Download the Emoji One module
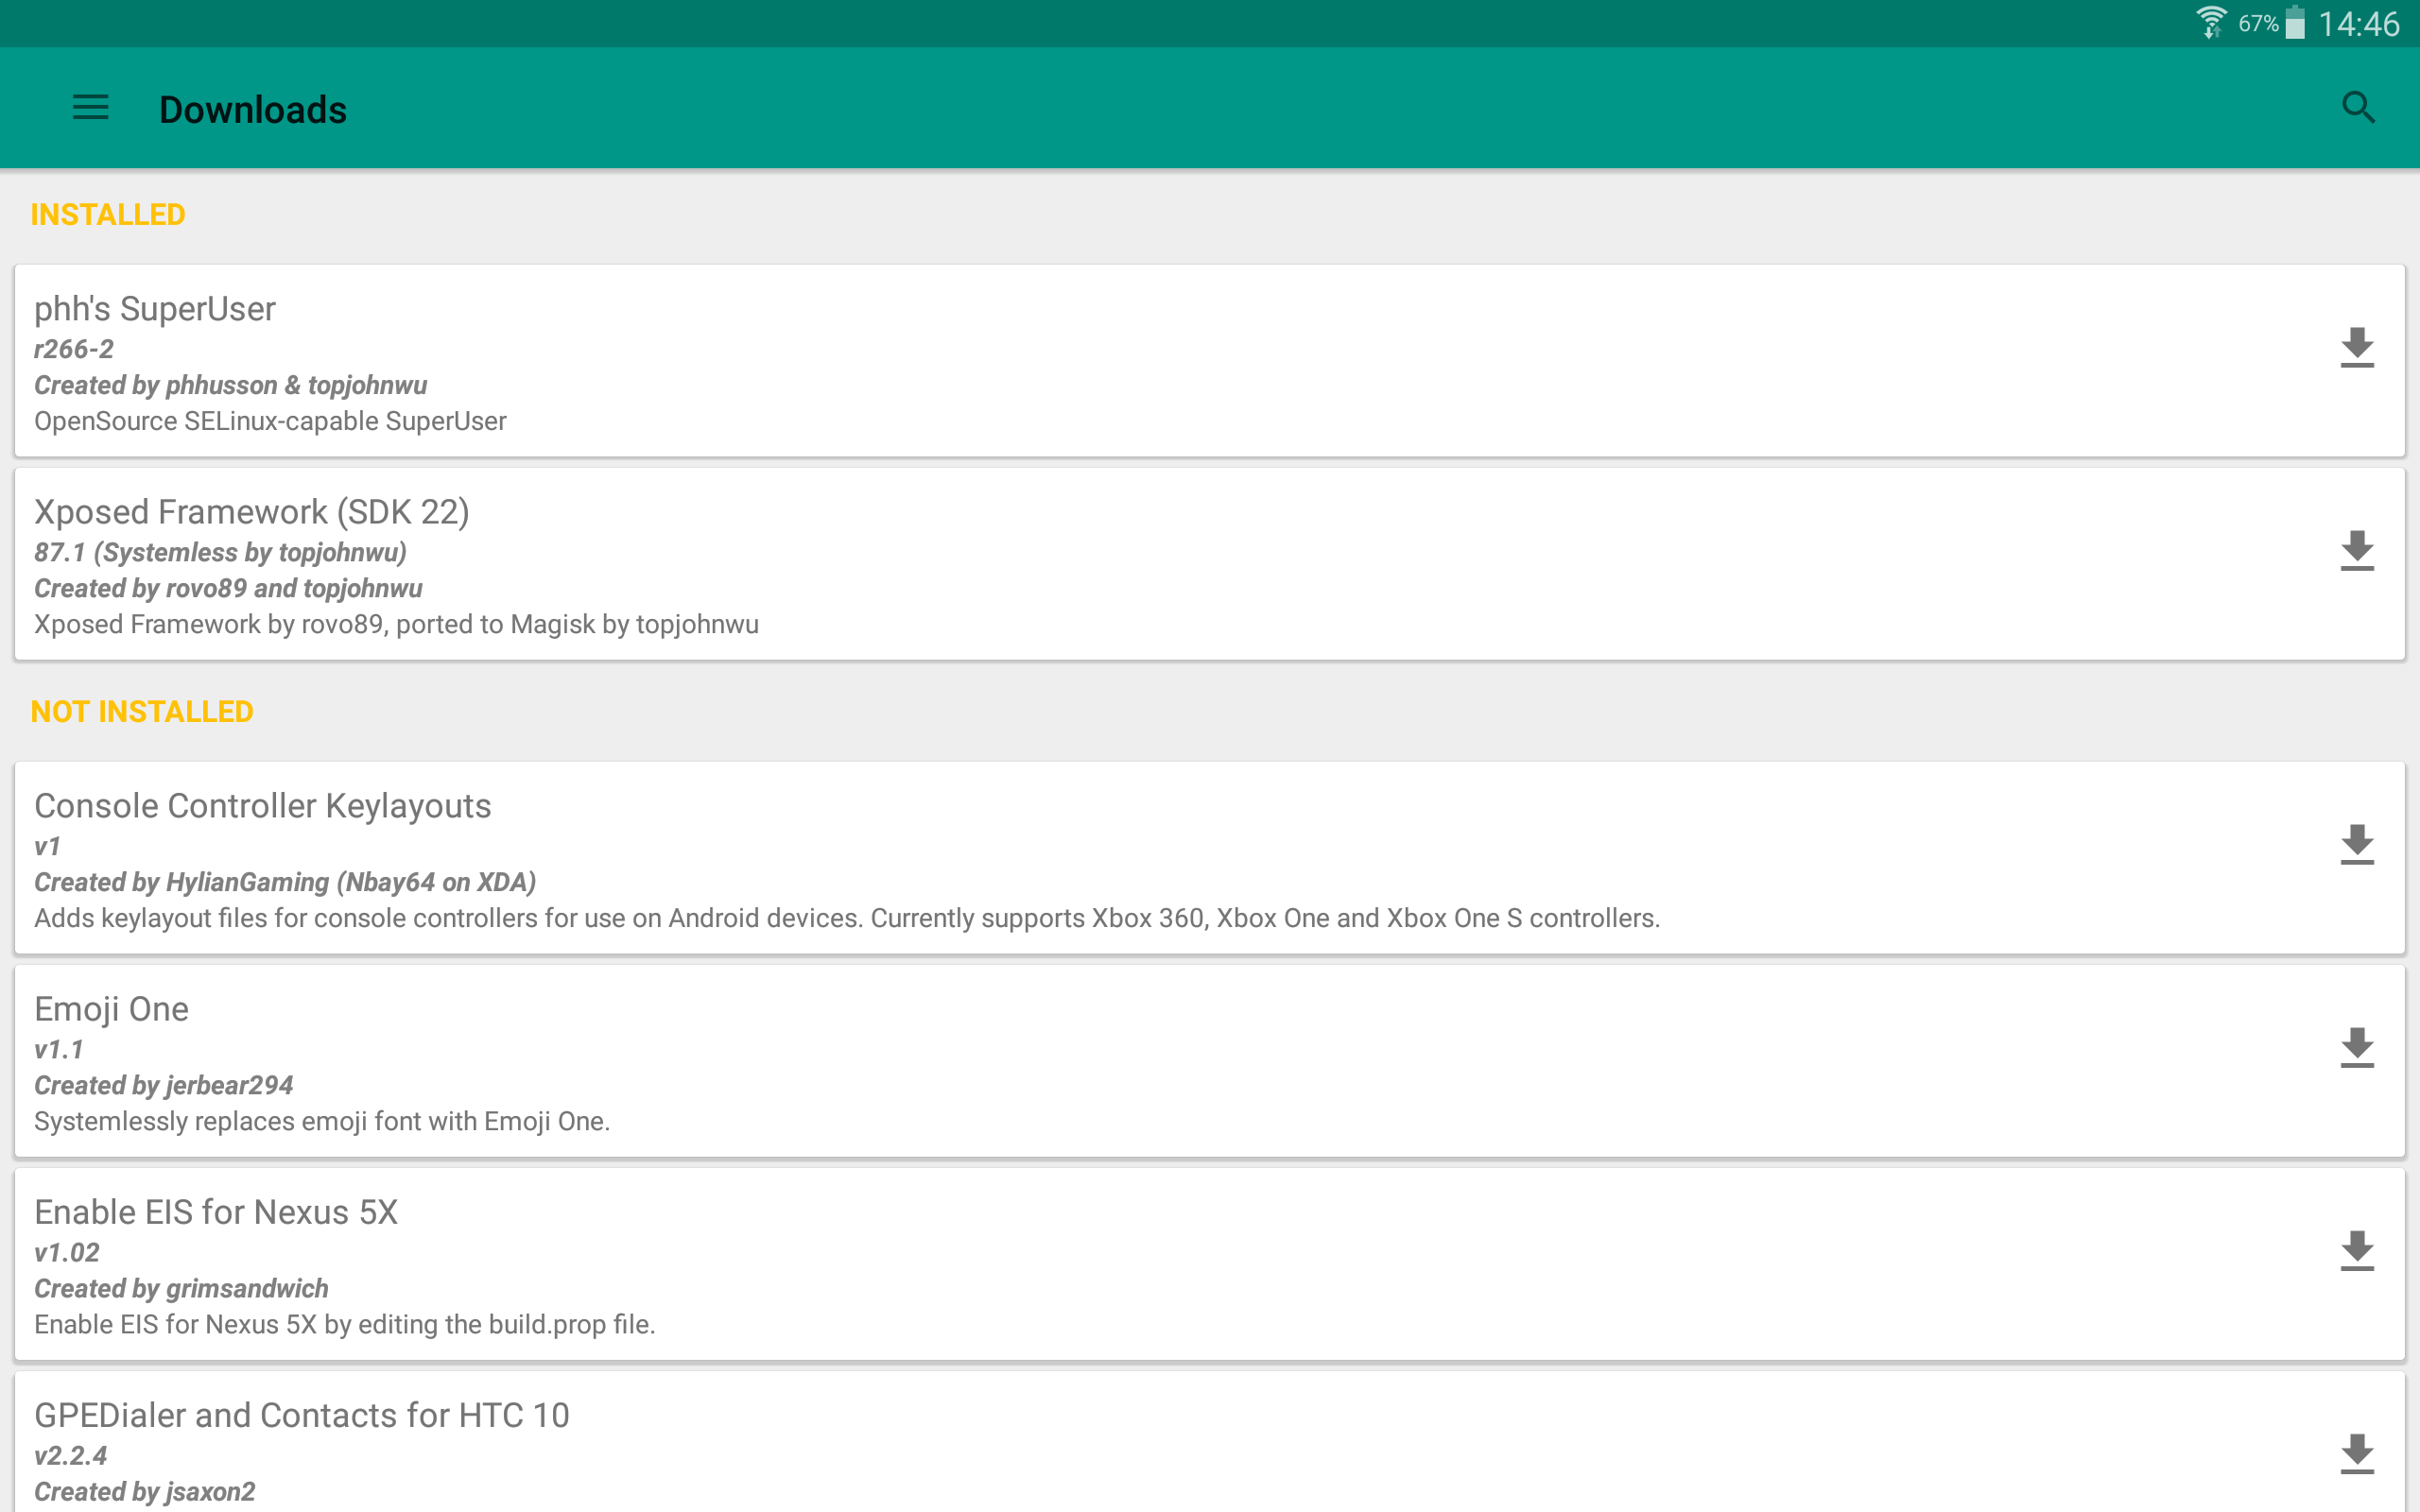The height and width of the screenshot is (1512, 2420). coord(2356,1048)
